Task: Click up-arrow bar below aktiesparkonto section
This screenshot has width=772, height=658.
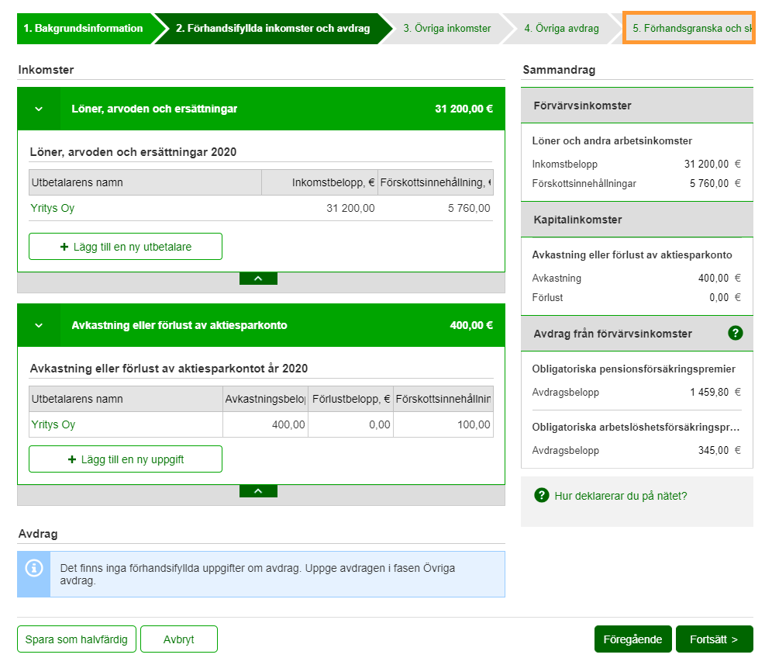Action: point(258,491)
